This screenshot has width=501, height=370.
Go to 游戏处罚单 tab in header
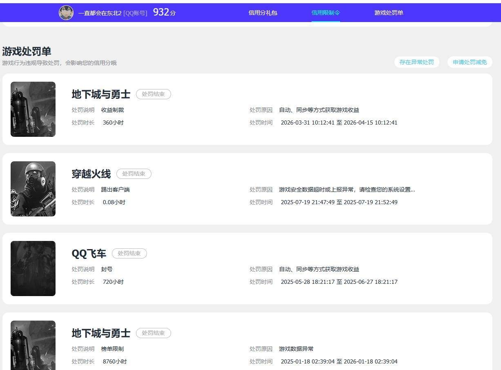389,13
